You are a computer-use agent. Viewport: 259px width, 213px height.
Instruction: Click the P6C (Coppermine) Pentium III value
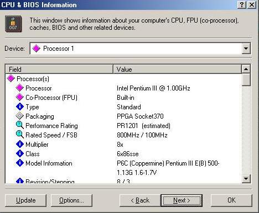click(x=168, y=168)
